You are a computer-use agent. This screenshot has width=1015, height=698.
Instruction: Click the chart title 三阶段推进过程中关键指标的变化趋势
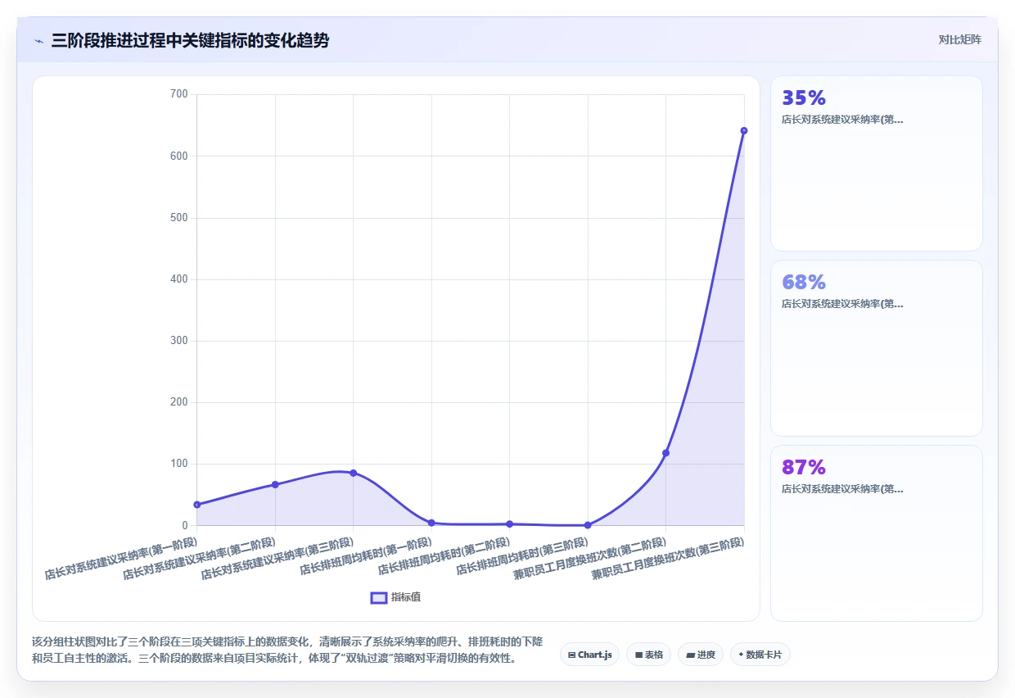point(190,41)
